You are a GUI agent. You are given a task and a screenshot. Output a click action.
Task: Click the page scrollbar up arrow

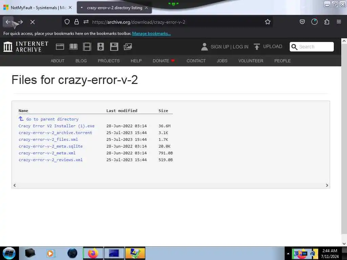(344, 41)
